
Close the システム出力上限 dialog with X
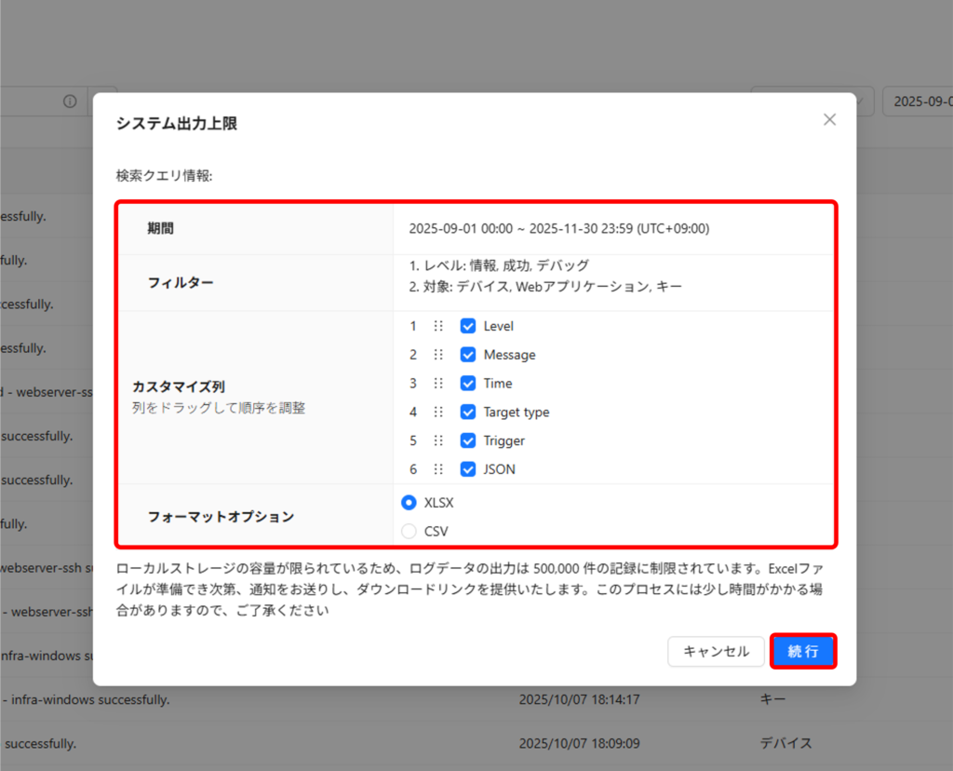pyautogui.click(x=829, y=120)
